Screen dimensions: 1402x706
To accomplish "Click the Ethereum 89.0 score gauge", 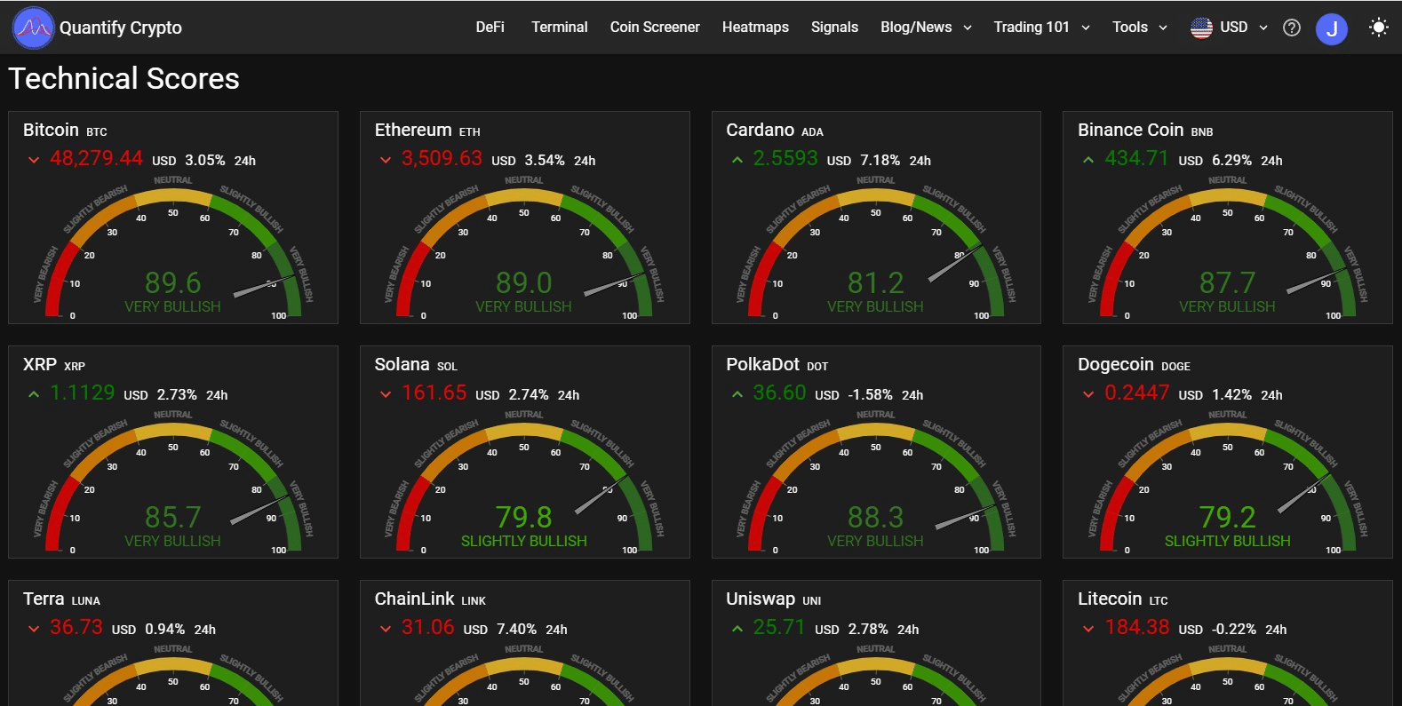I will click(524, 247).
